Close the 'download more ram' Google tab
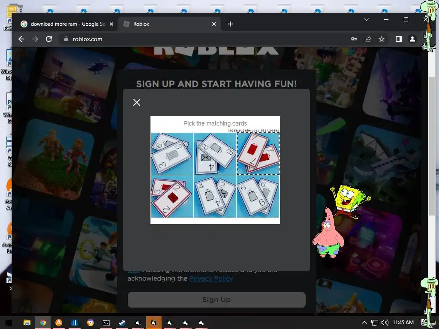439x329 pixels. pos(111,24)
